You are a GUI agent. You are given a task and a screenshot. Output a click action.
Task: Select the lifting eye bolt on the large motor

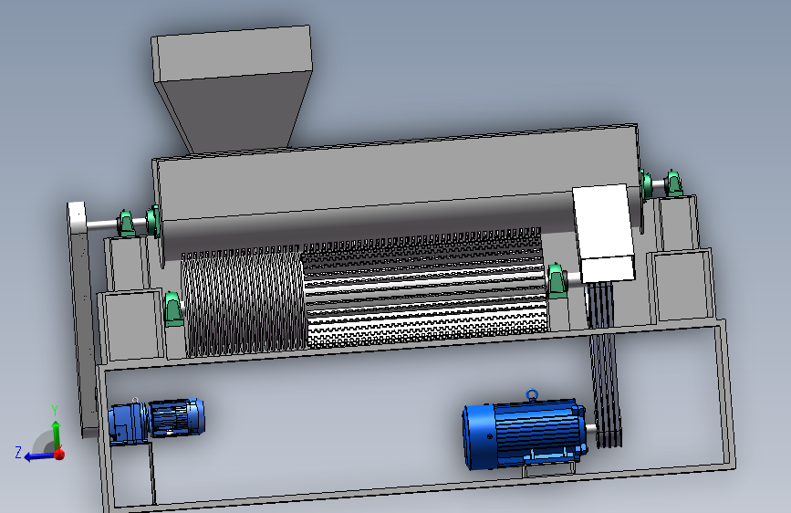pyautogui.click(x=532, y=394)
